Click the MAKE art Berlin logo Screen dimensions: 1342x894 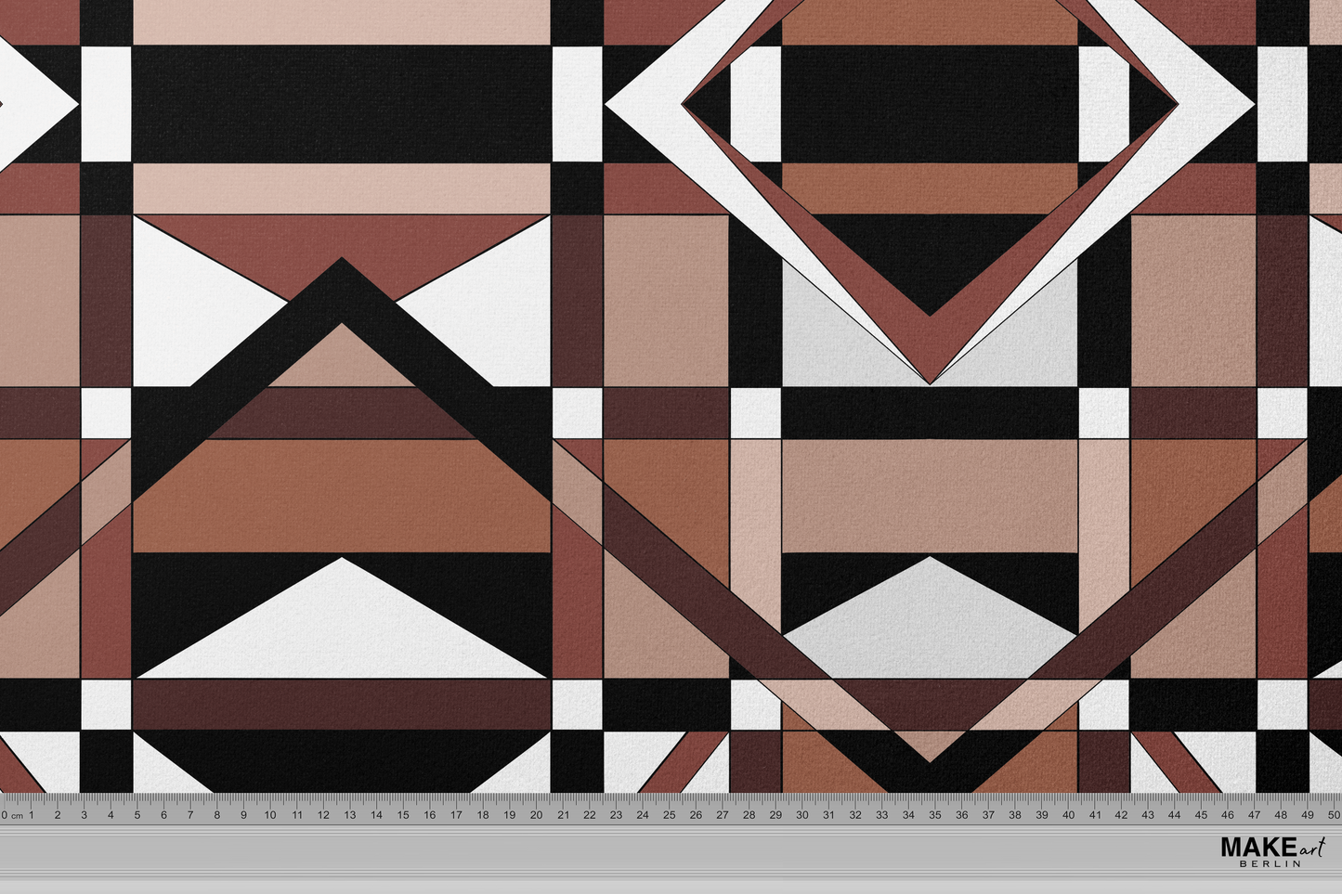1272,850
